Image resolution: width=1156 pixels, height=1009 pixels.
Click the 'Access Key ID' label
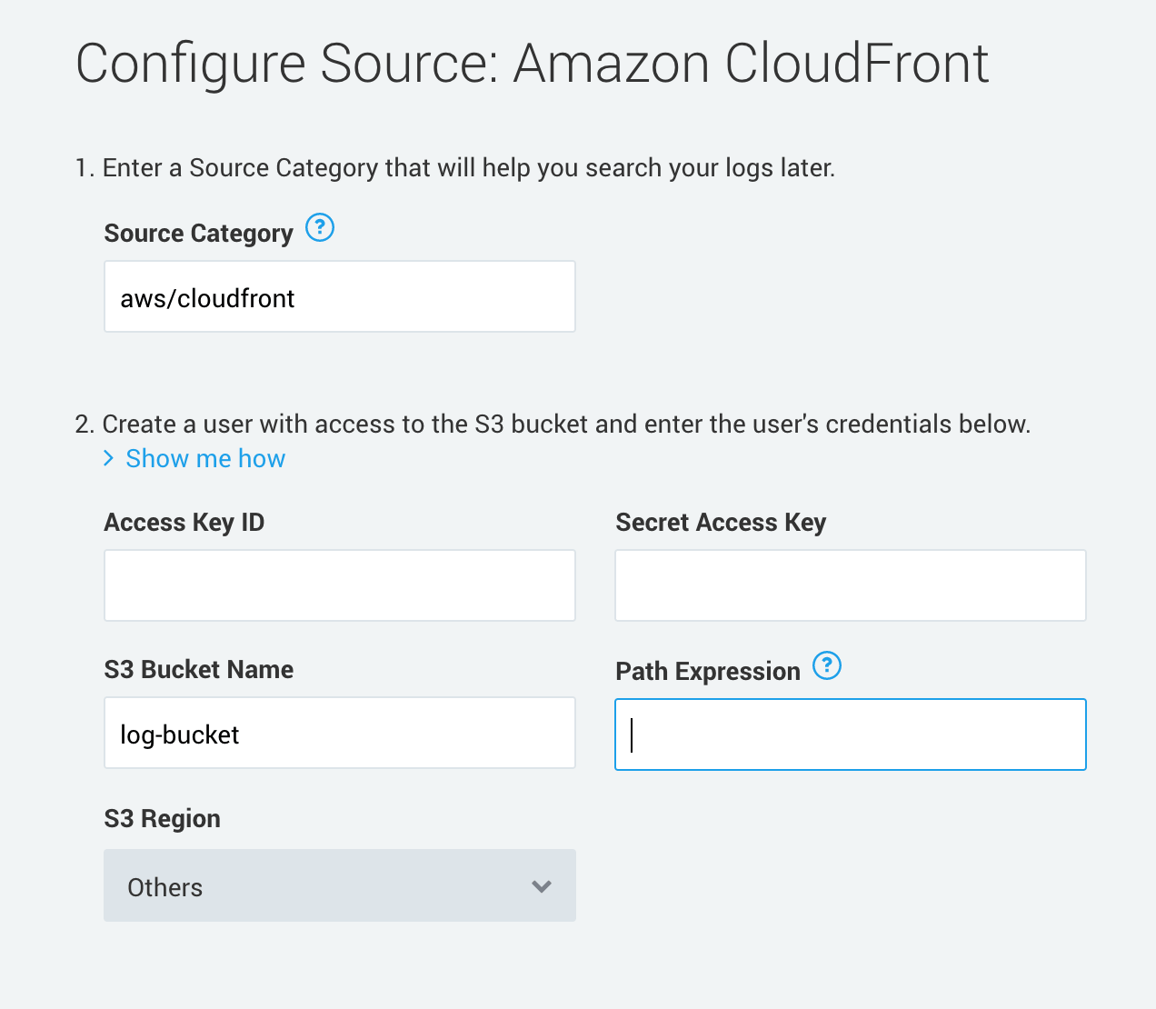184,523
